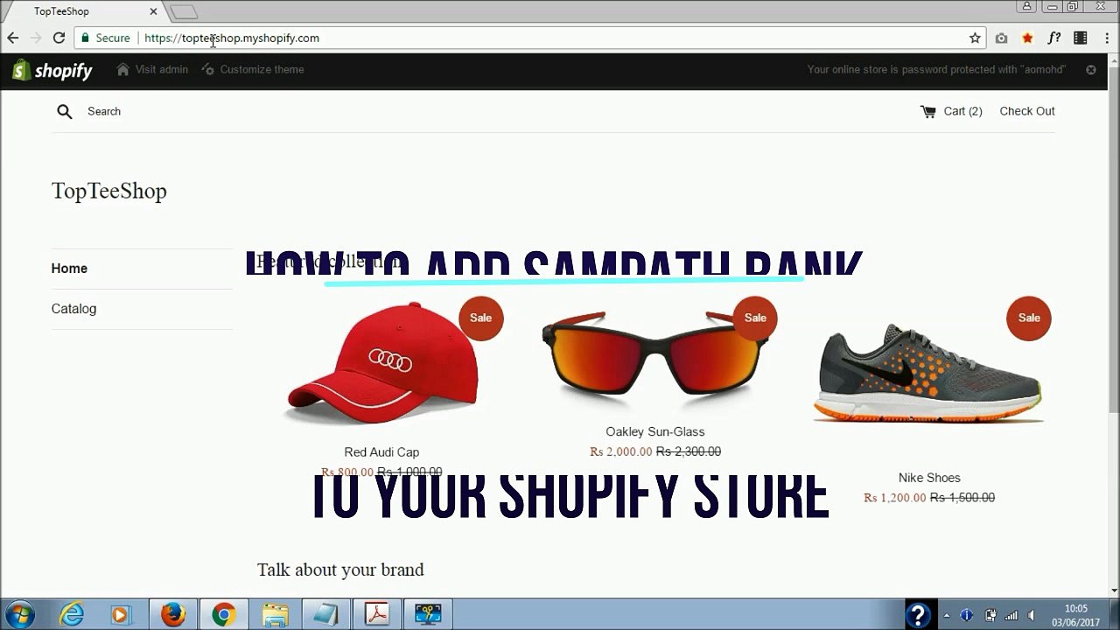1120x630 pixels.
Task: Click the network signal tray icon
Action: [1011, 615]
